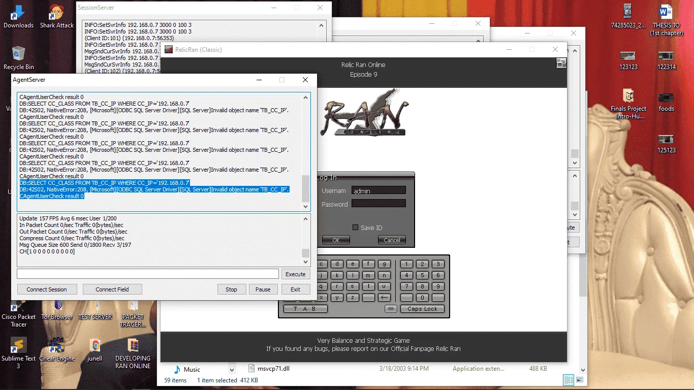Select the Cheat Engine desktop icon

point(57,345)
